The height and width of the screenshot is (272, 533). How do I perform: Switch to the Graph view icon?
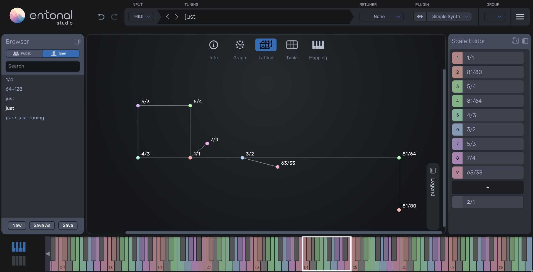pos(239,45)
